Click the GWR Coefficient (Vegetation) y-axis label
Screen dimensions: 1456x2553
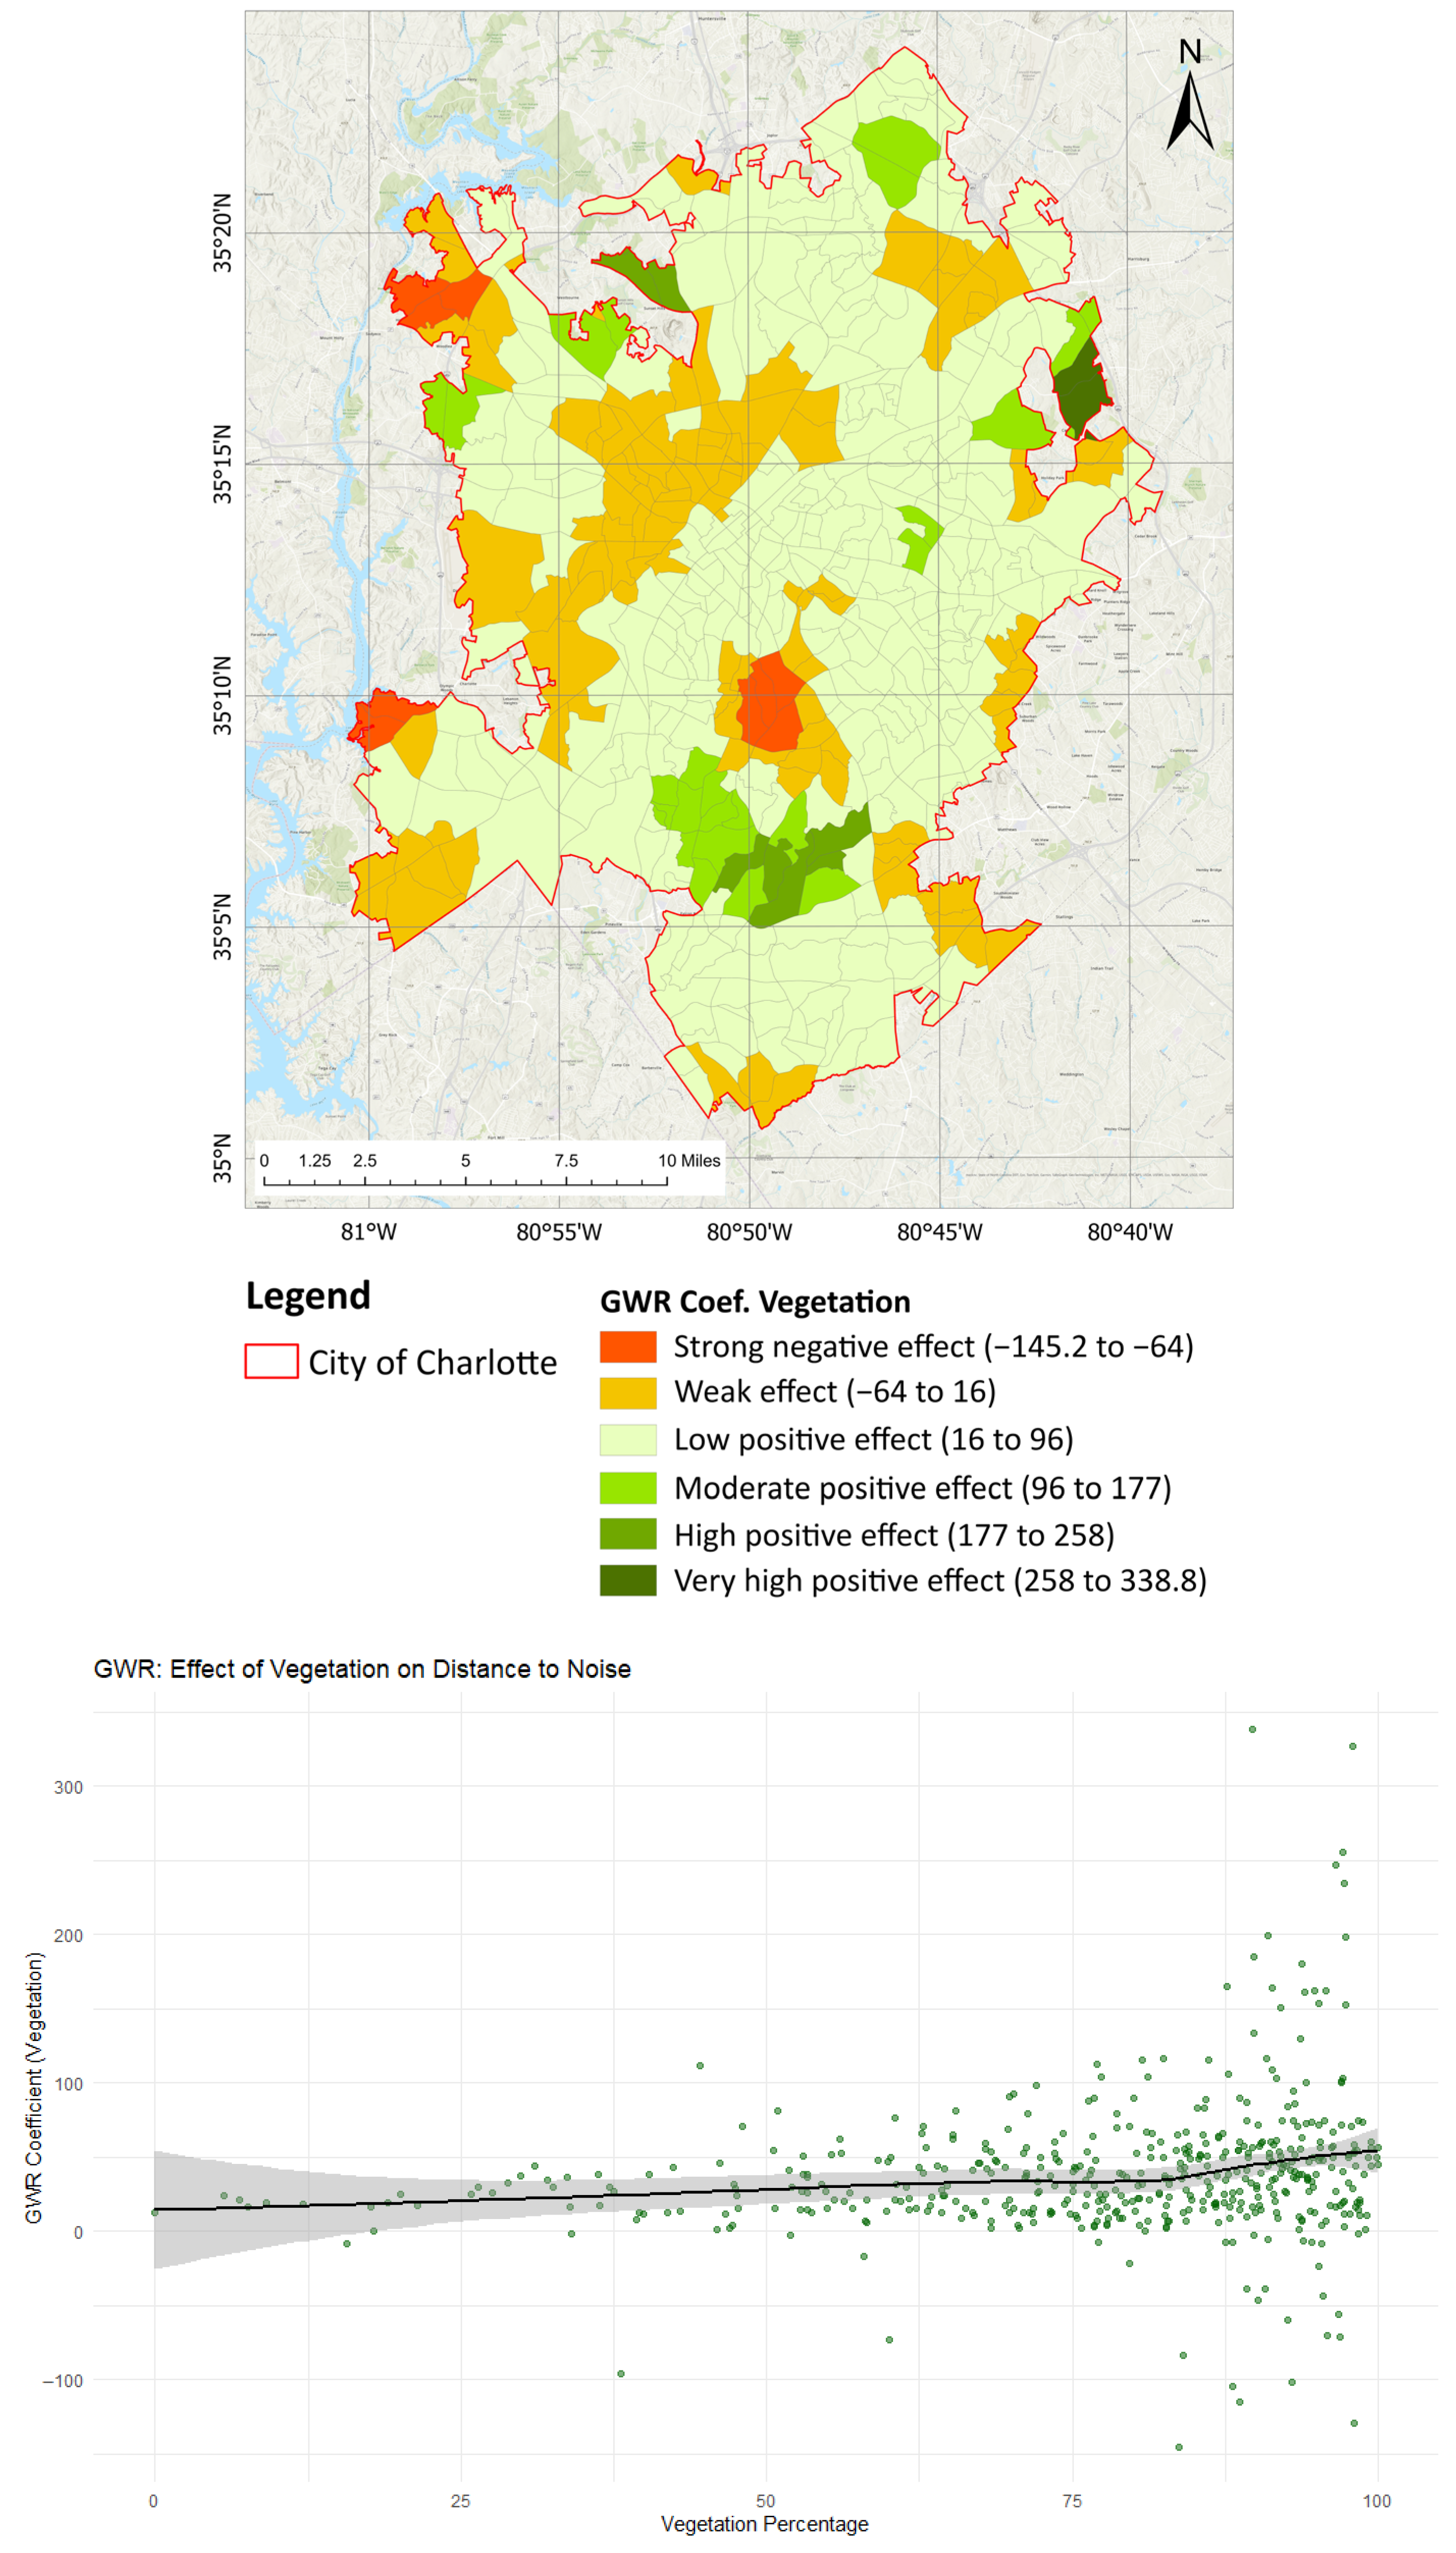(34, 2088)
